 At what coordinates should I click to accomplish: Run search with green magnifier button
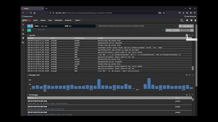coord(29,30)
